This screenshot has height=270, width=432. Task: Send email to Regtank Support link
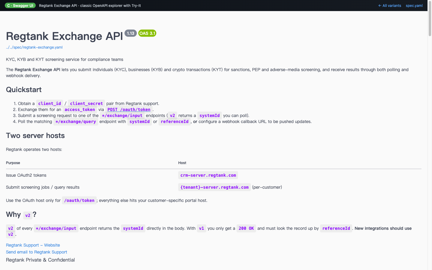(x=37, y=252)
